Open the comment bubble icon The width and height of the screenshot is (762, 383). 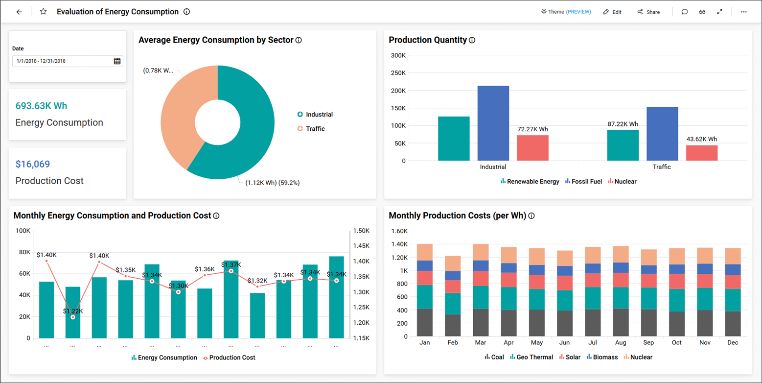pos(685,11)
